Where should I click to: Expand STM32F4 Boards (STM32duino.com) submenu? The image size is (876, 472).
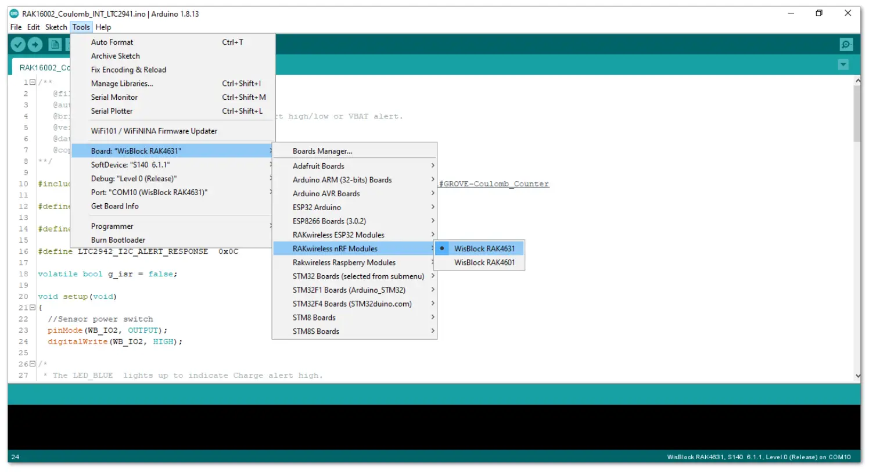point(354,304)
